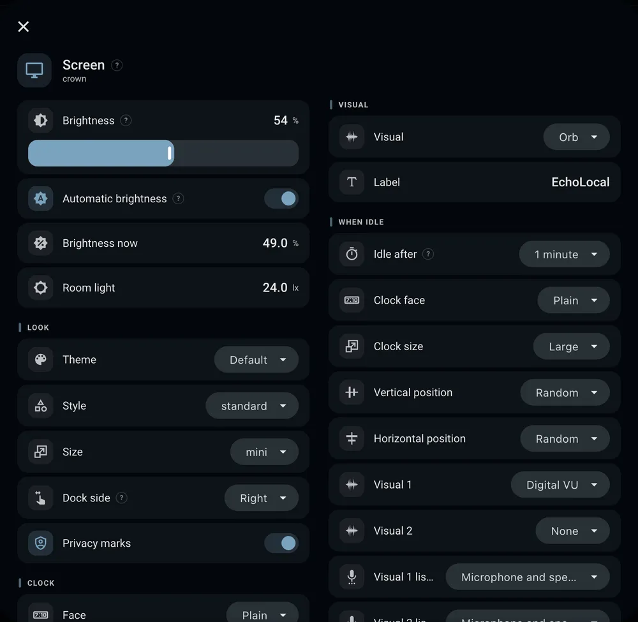Click the Visual 1 listen microphone icon
Viewport: 638px width, 622px height.
coord(352,577)
